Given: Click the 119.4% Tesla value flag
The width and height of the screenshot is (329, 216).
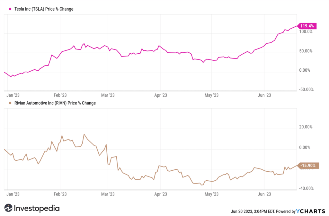Looking at the screenshot, I should pos(307,26).
